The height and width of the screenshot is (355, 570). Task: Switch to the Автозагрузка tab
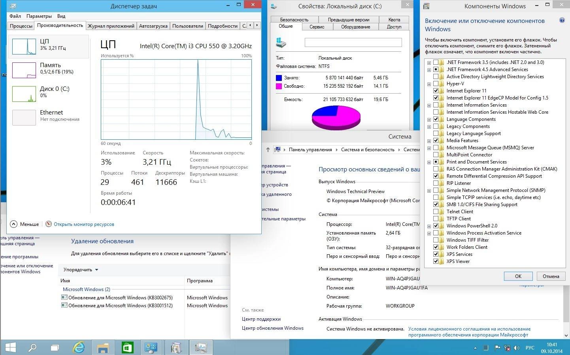tap(153, 26)
